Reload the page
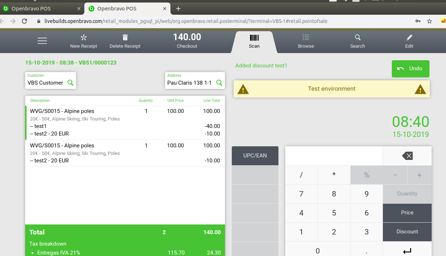 coord(24,21)
